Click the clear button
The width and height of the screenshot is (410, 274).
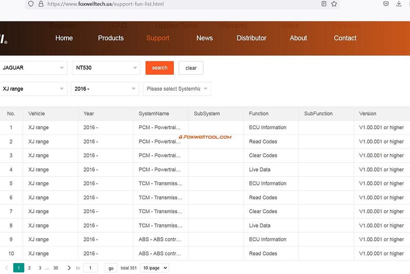point(191,68)
